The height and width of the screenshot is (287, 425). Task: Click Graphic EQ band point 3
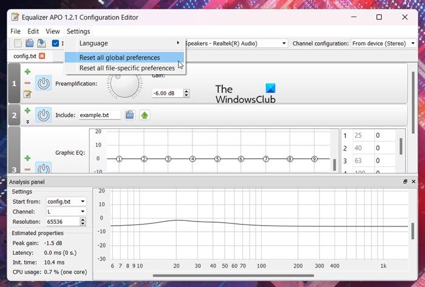pyautogui.click(x=168, y=159)
